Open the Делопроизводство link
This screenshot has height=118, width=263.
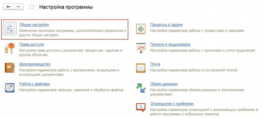(35, 64)
